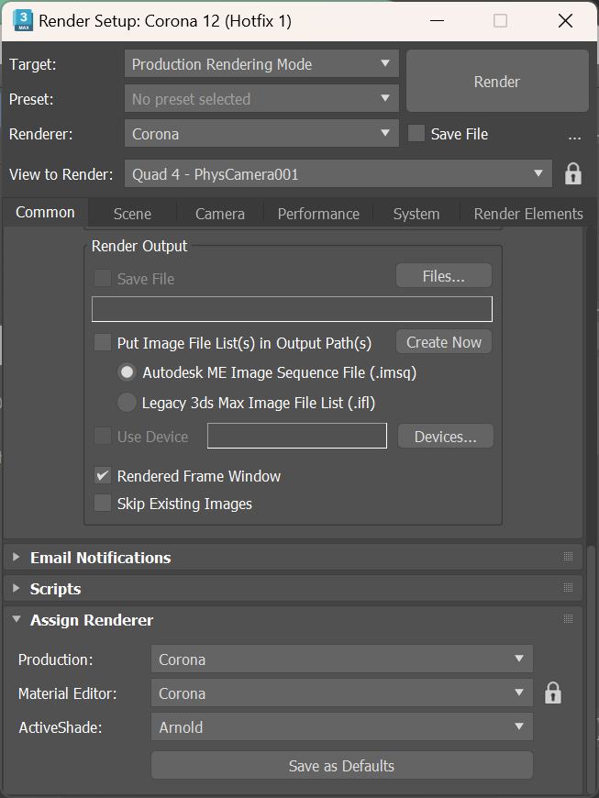Open the ActiveShade dropdown set to Arnold
599x798 pixels.
click(342, 726)
